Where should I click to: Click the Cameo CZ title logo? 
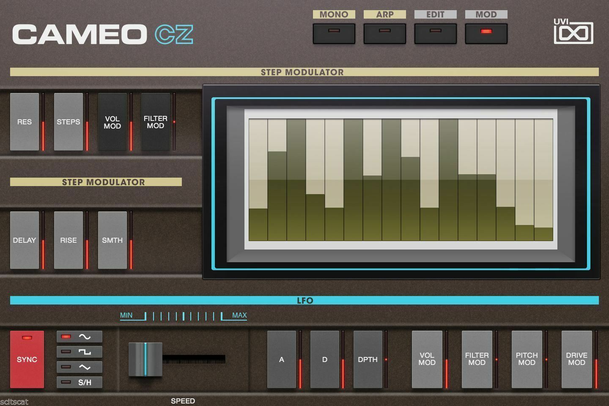pos(103,34)
